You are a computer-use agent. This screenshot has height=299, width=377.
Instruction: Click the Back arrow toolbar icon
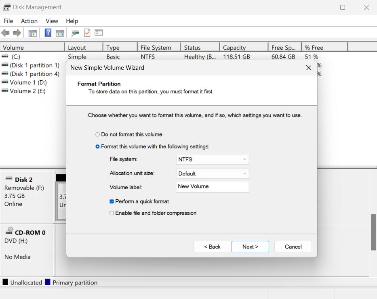(x=5, y=33)
